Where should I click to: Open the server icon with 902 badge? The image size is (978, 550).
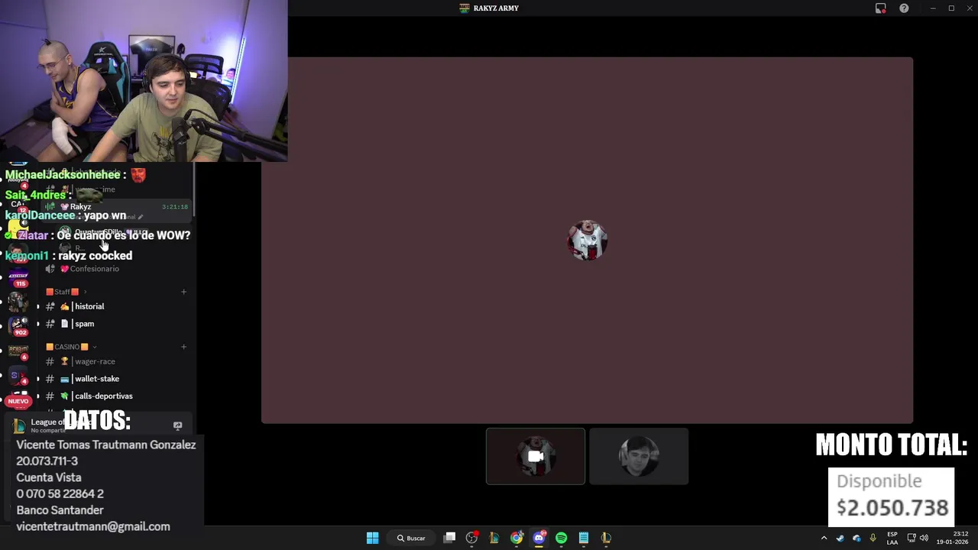(x=18, y=325)
